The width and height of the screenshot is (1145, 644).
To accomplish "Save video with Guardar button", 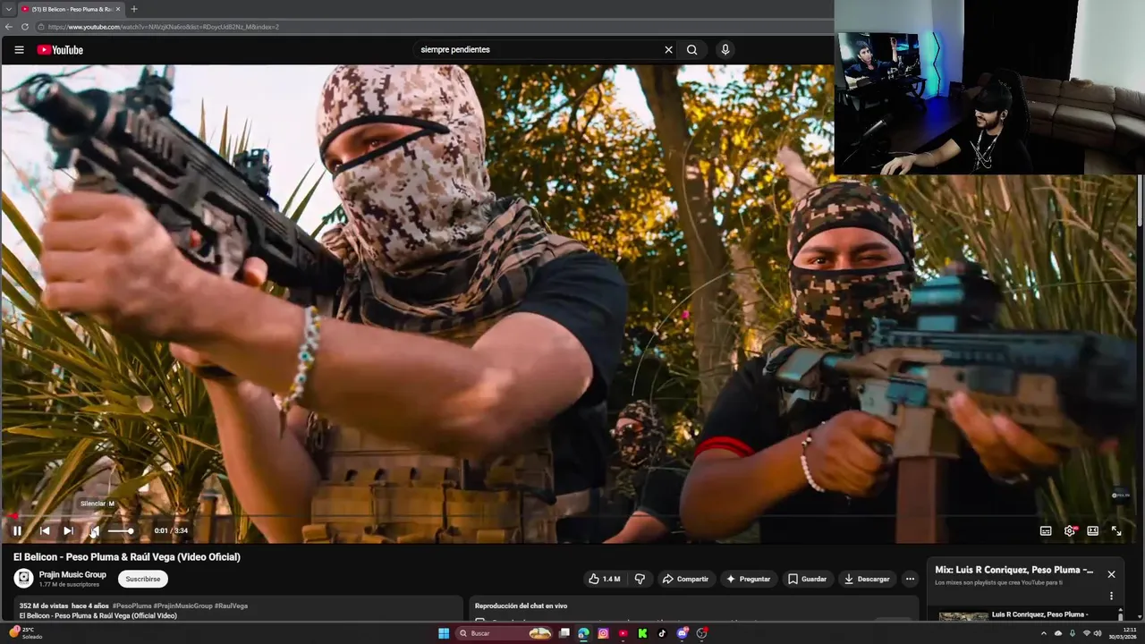I will [808, 579].
